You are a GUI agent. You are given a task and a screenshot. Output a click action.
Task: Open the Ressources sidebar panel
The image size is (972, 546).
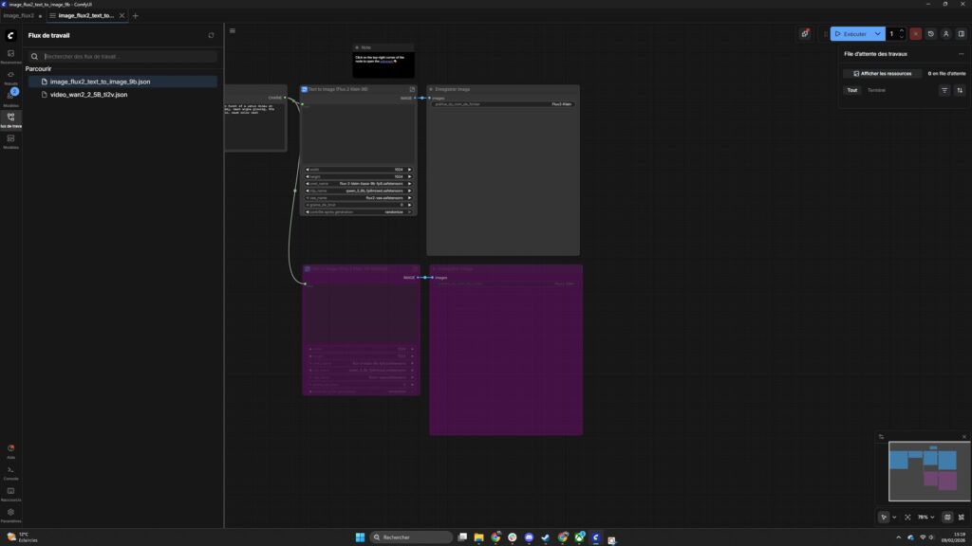coord(10,53)
